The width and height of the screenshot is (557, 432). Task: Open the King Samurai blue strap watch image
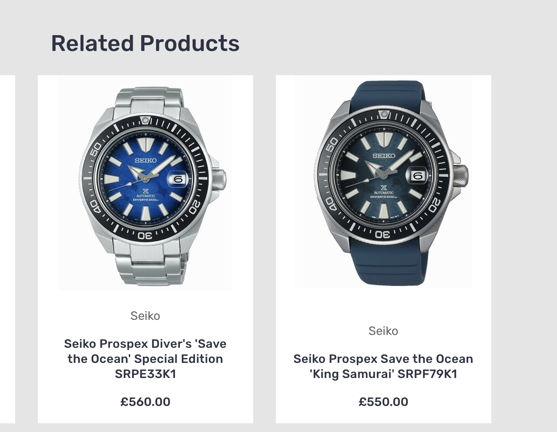tap(383, 182)
